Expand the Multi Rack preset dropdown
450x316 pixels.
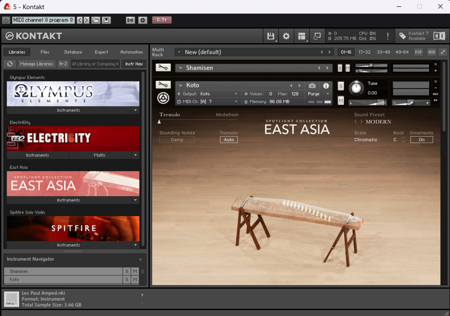(x=179, y=52)
